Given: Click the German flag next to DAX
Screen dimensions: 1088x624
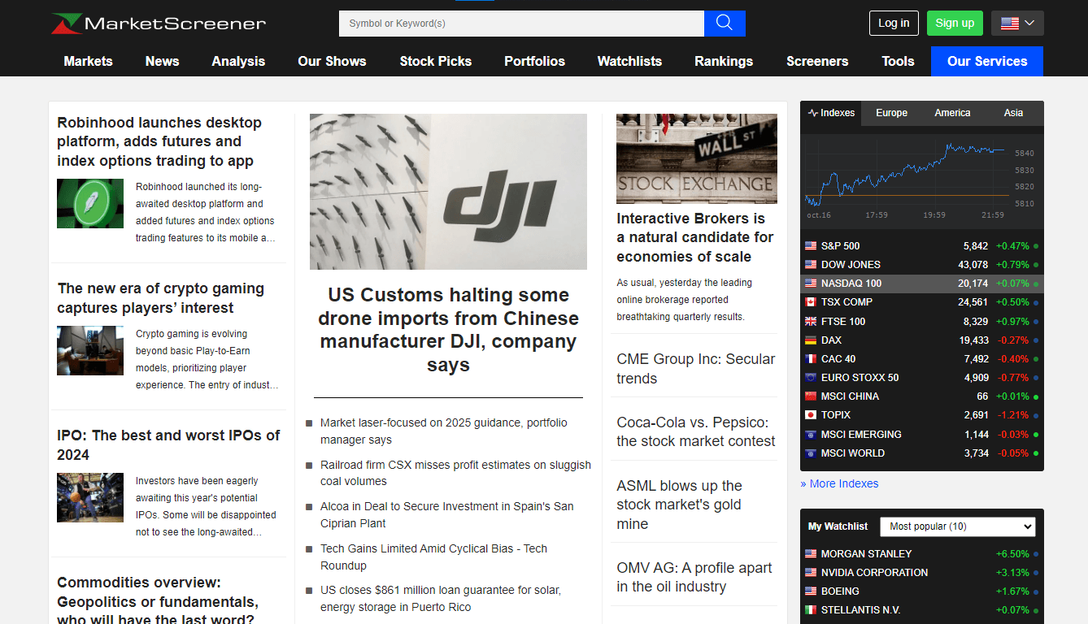Looking at the screenshot, I should [x=810, y=340].
